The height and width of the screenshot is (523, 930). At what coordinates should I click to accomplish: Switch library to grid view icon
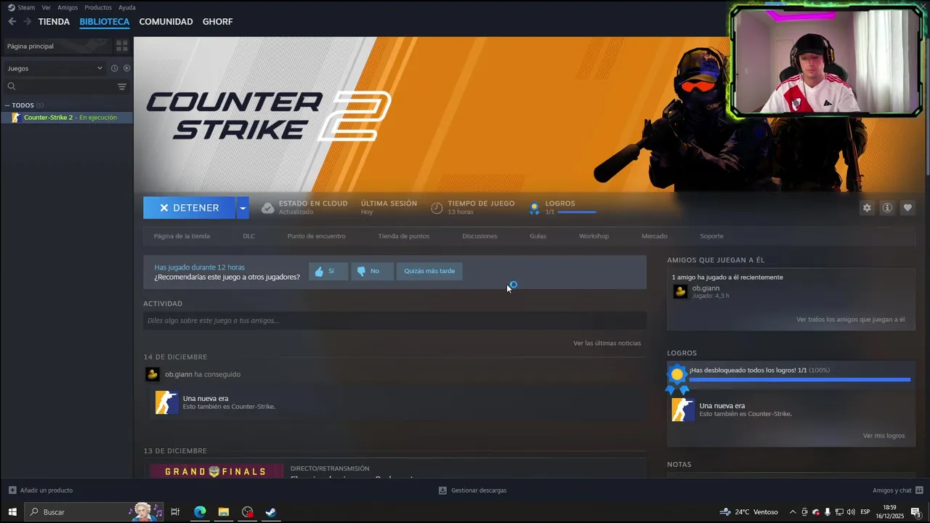[x=122, y=46]
